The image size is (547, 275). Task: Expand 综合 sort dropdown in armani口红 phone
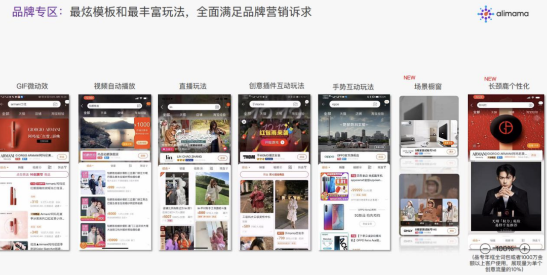4,168
